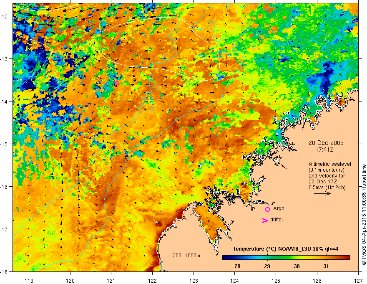
Task: Click the temperature color bar
Action: 286,257
